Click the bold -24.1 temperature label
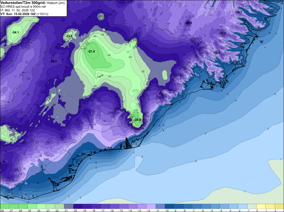Viewport: 284px width, 212px height. (15, 33)
